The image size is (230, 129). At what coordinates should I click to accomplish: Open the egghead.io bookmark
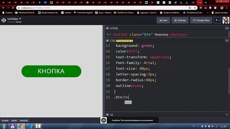pos(147,13)
